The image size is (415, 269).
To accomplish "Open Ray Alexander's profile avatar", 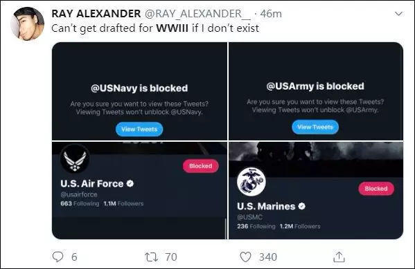I will pos(27,24).
